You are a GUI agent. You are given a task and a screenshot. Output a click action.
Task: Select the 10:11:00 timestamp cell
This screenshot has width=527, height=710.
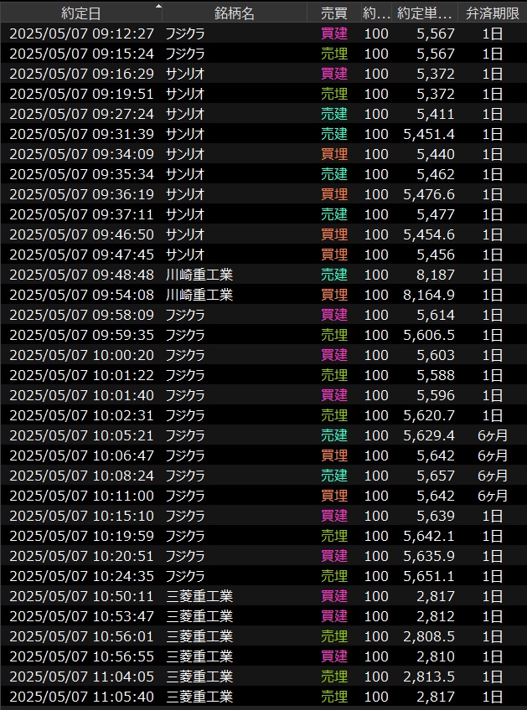81,496
